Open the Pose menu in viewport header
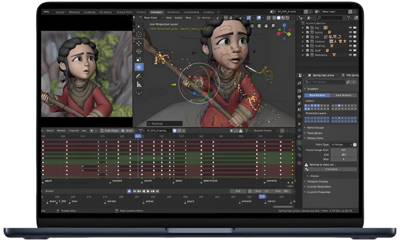 pyautogui.click(x=188, y=18)
